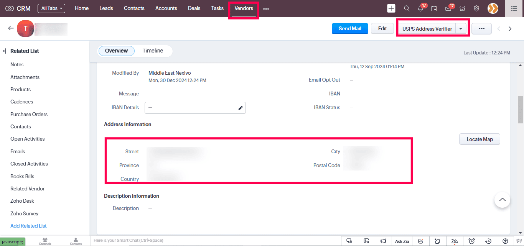Open more modules ellipsis in nav bar
The height and width of the screenshot is (246, 524).
(266, 8)
